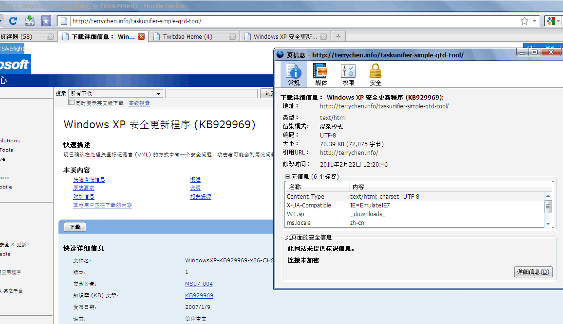The image size is (563, 324).
Task: Open a new tab with plus button
Action: point(338,36)
